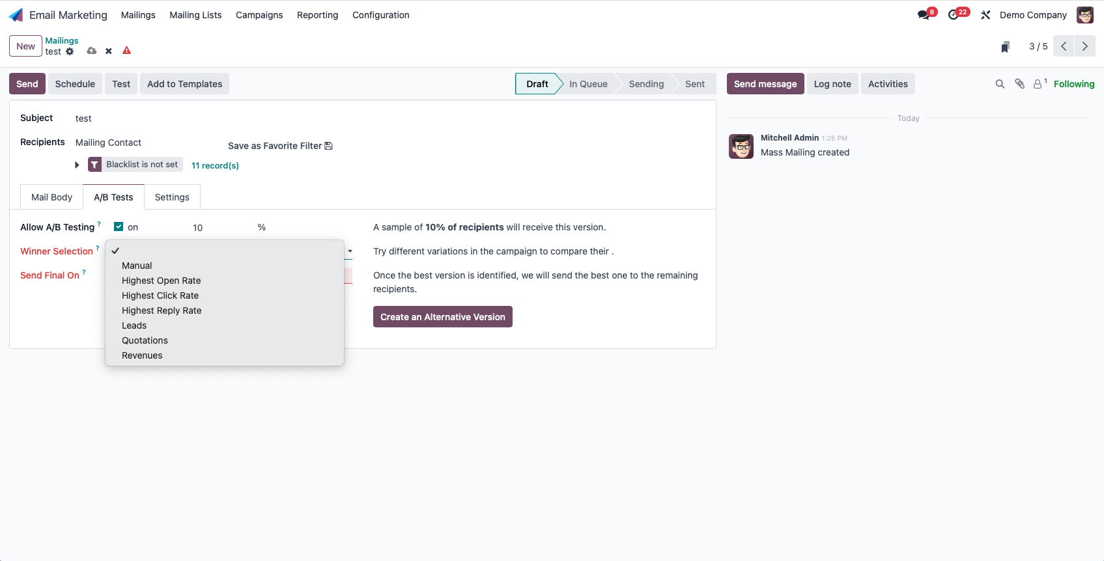Click the gear actions icon next to test

[x=70, y=51]
